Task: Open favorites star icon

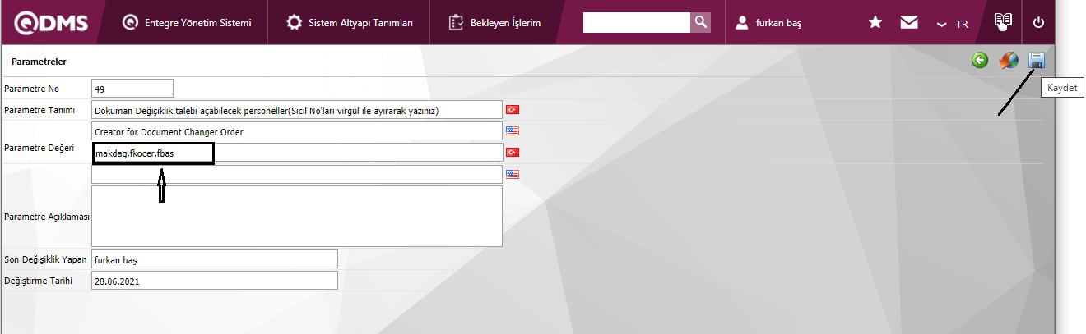Action: point(875,23)
